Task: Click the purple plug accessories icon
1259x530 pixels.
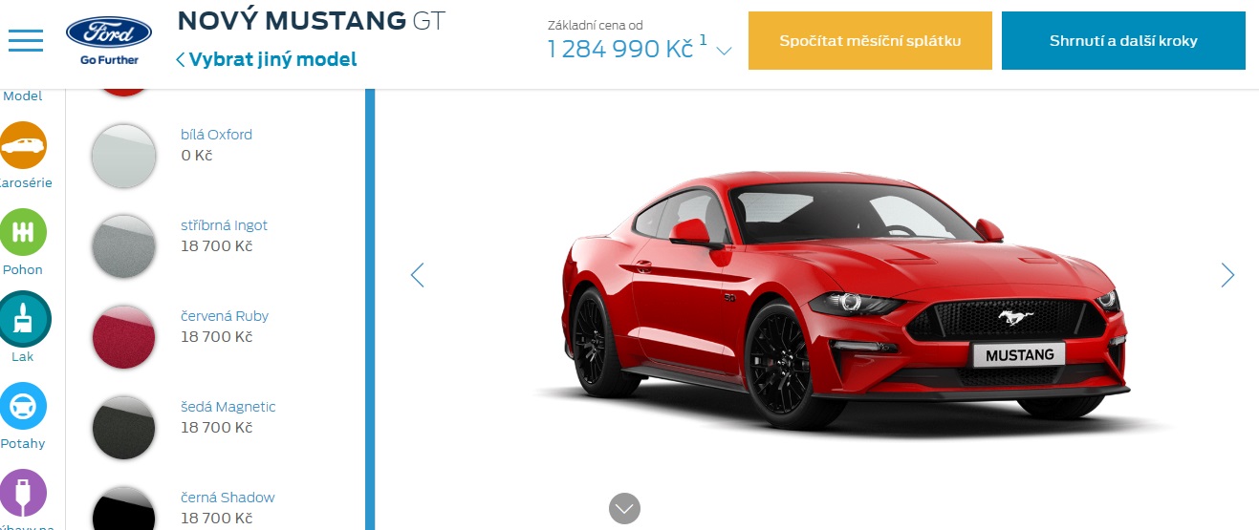Action: point(23,493)
